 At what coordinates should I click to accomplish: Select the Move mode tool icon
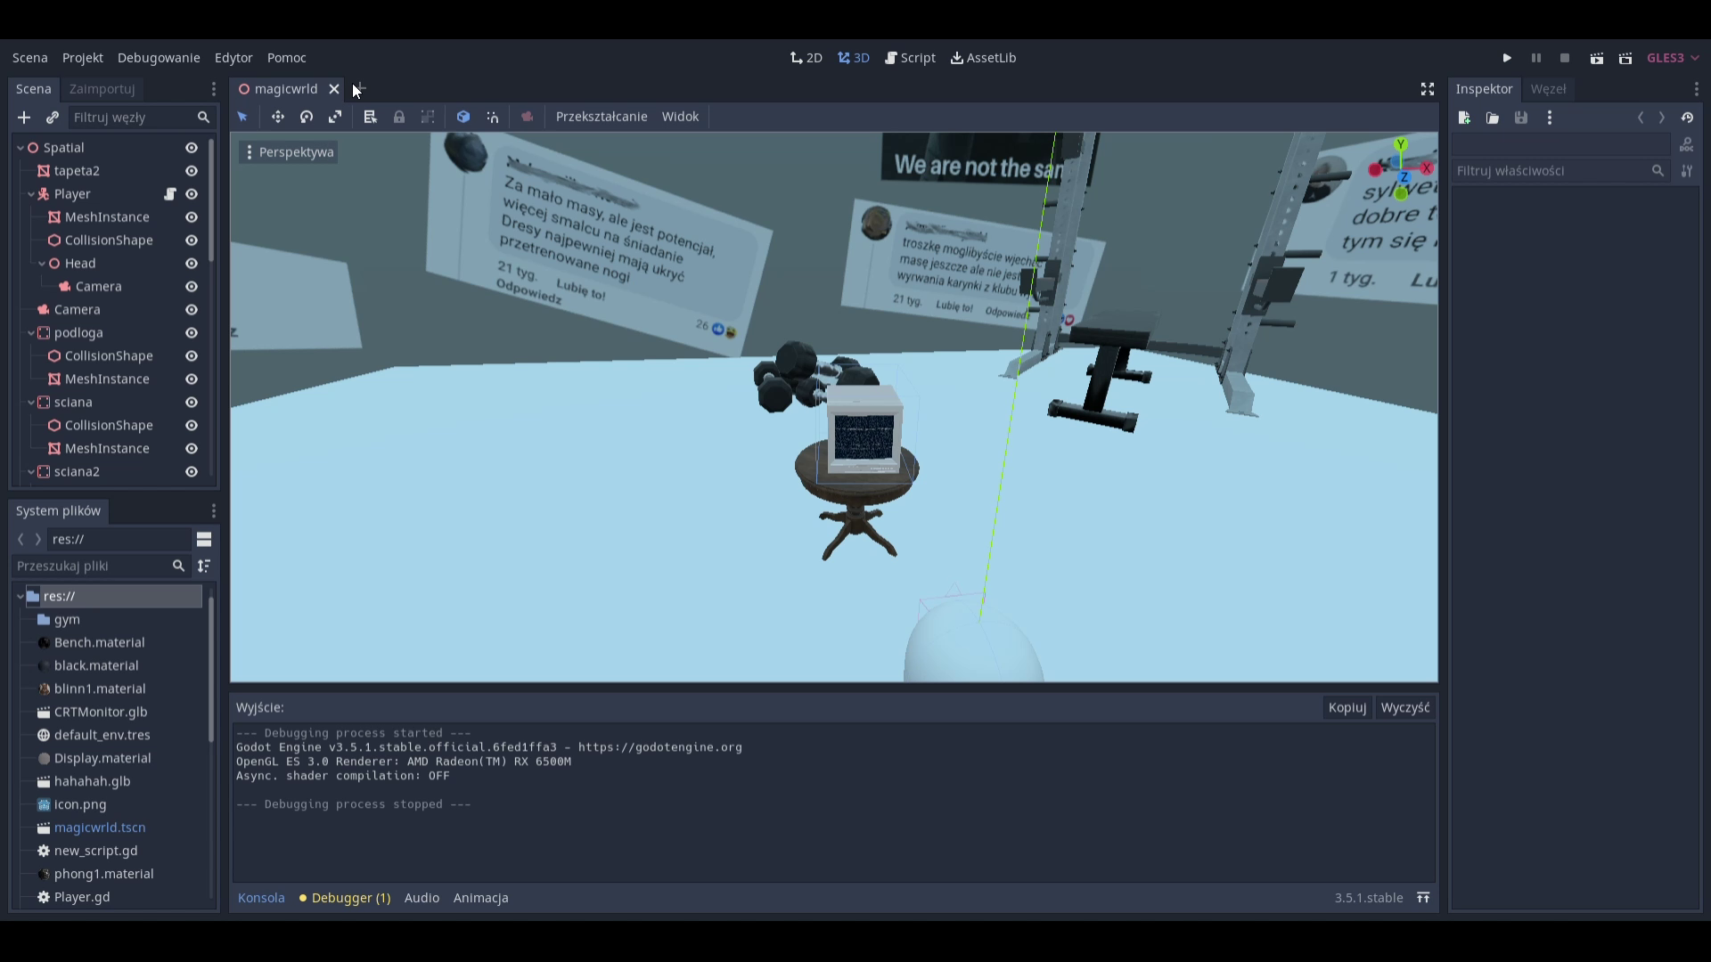[x=278, y=117]
